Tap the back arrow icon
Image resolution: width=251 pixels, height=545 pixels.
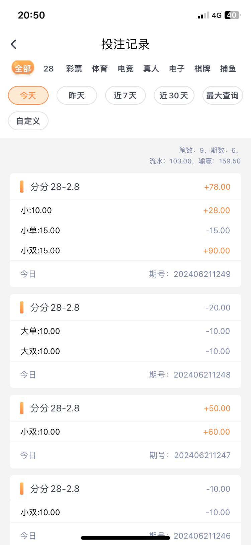click(x=14, y=44)
